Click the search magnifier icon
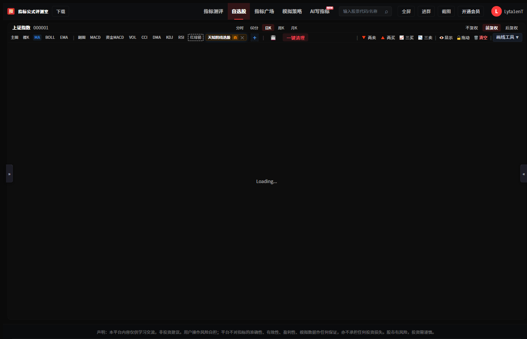The width and height of the screenshot is (527, 339). pos(386,12)
